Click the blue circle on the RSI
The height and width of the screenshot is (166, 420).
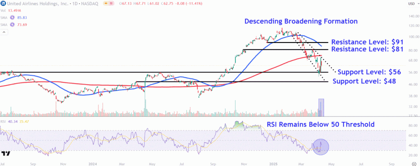coord(320,147)
